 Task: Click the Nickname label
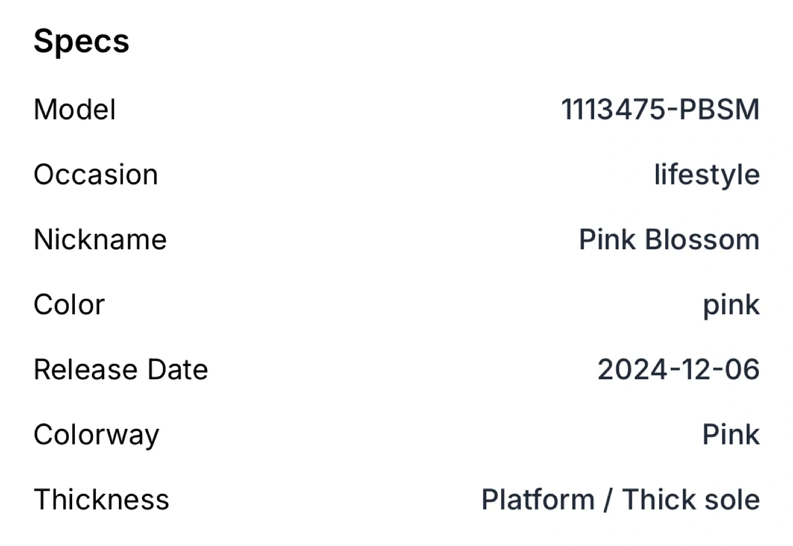coord(100,239)
